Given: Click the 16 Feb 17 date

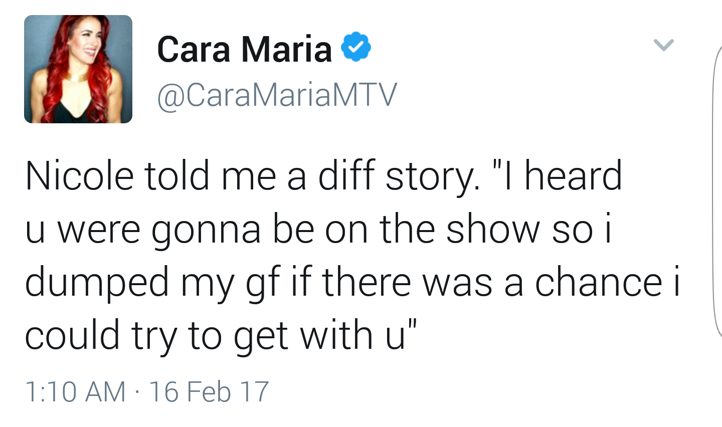Looking at the screenshot, I should coord(209,392).
